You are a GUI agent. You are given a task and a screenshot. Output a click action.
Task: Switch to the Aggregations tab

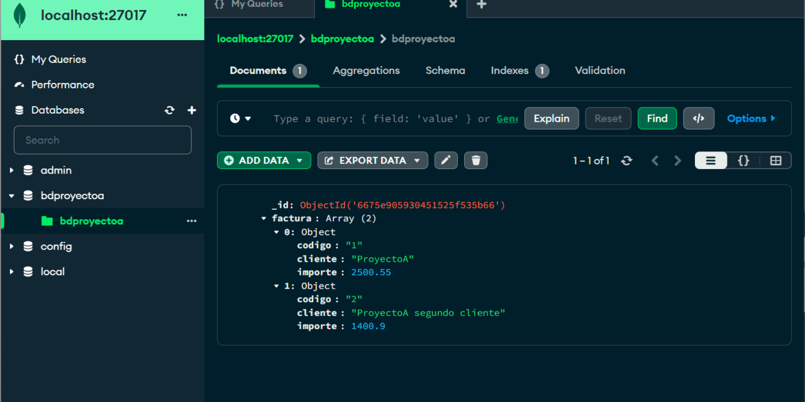tap(366, 70)
